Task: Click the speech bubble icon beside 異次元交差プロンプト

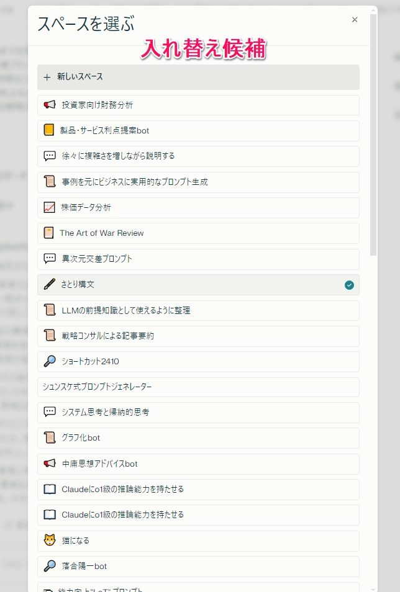Action: tap(50, 259)
